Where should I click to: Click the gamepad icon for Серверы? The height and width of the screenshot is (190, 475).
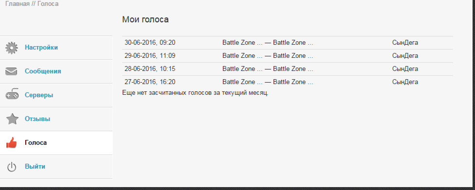coord(12,94)
